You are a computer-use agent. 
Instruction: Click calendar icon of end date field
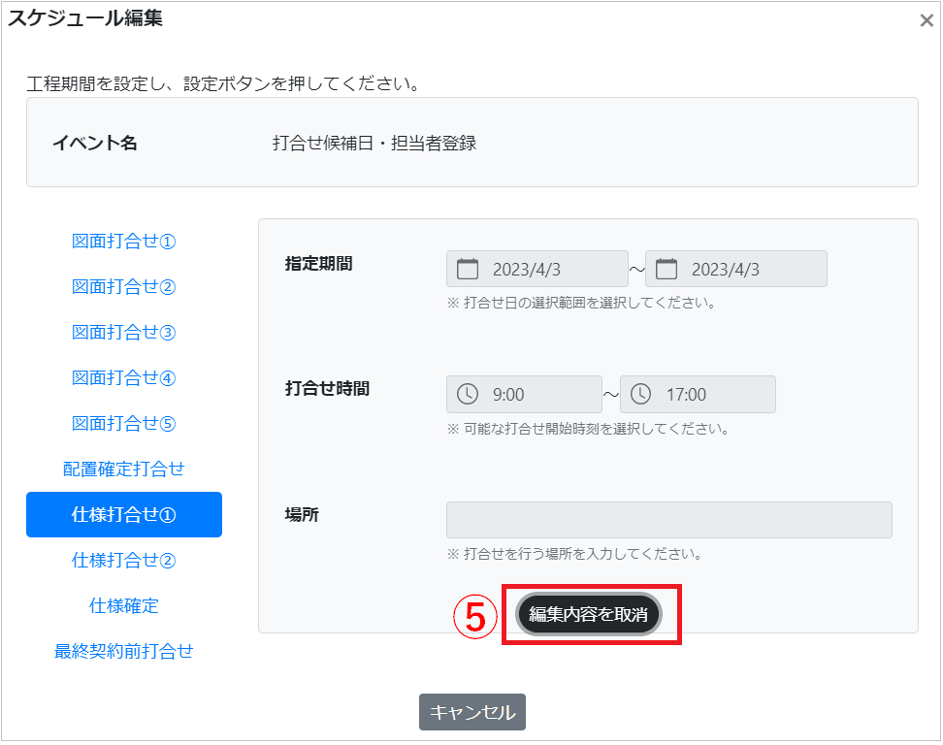666,269
